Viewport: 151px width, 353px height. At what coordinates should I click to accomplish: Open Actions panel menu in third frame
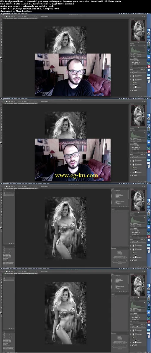point(128,189)
